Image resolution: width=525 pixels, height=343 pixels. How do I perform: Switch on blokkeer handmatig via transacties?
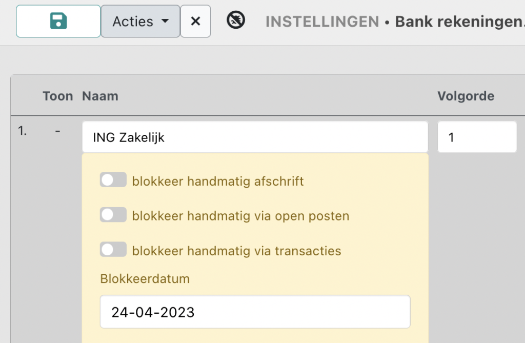coord(113,249)
